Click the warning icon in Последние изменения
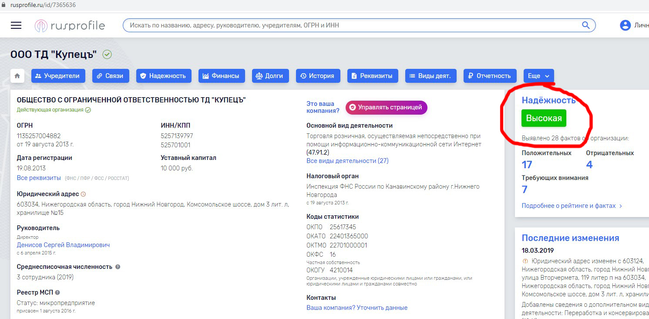 click(x=525, y=261)
